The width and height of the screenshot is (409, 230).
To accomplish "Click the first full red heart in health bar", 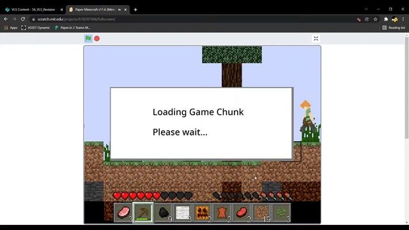I will click(117, 195).
